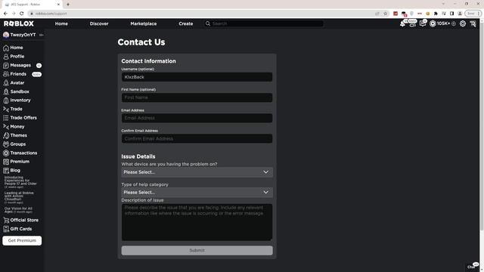Open the Sandbox sidebar icon
This screenshot has width=484, height=272.
[6, 91]
